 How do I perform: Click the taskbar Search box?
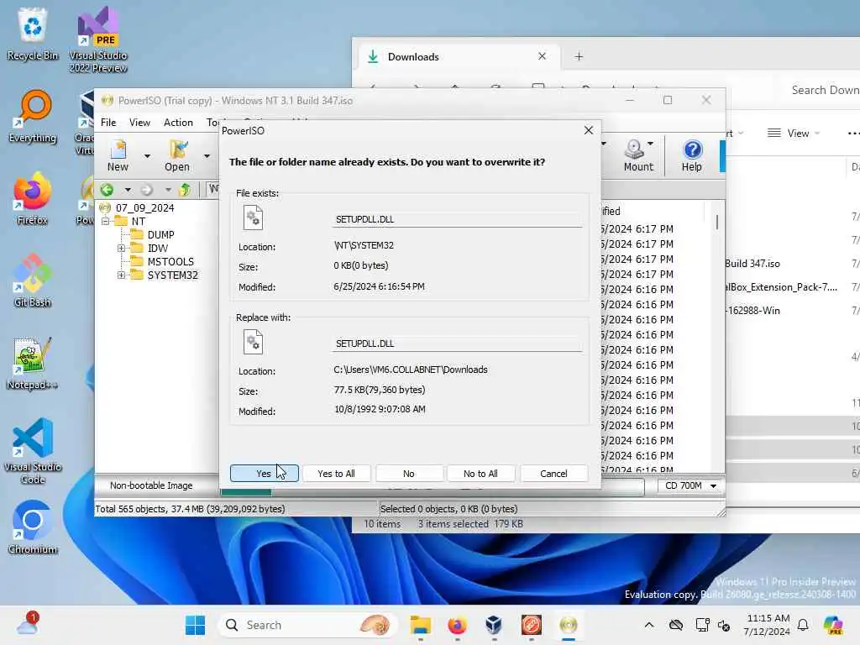tap(307, 625)
